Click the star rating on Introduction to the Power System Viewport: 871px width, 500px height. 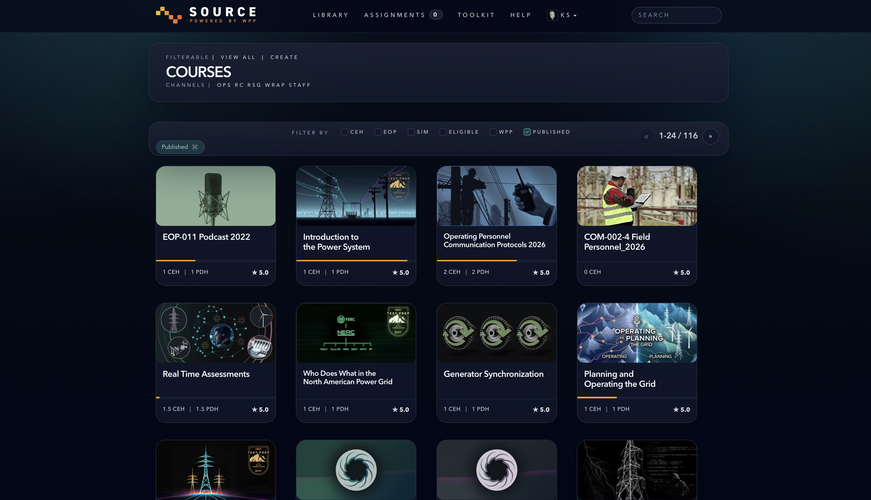click(x=401, y=272)
